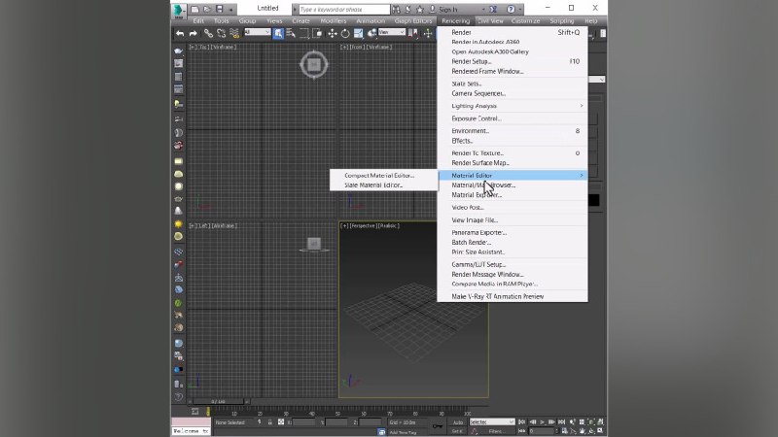The image size is (778, 437).
Task: Choose Slate Material Editor from submenu
Action: [373, 185]
